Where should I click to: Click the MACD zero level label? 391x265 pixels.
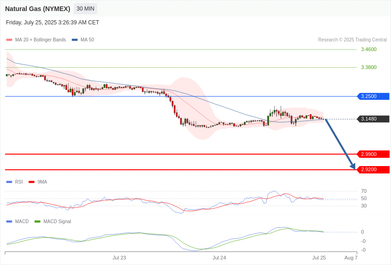362,232
